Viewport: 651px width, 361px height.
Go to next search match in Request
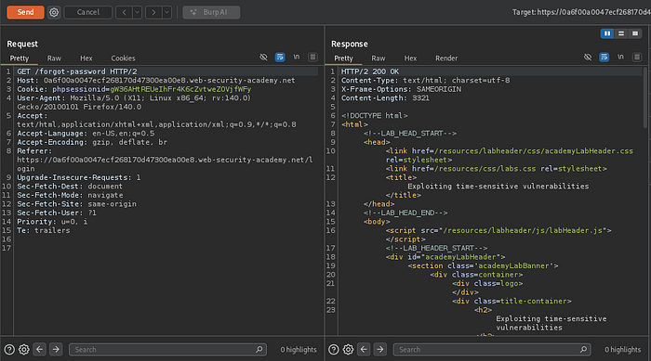(56, 349)
